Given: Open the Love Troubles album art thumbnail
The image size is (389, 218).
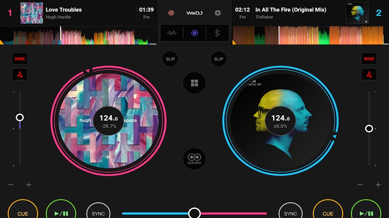Looking at the screenshot, I should click(32, 13).
